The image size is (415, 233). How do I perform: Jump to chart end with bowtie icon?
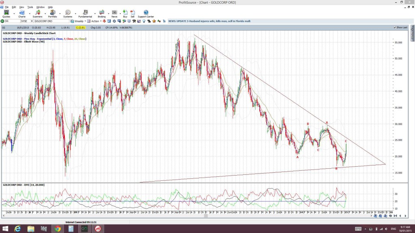pos(396,216)
